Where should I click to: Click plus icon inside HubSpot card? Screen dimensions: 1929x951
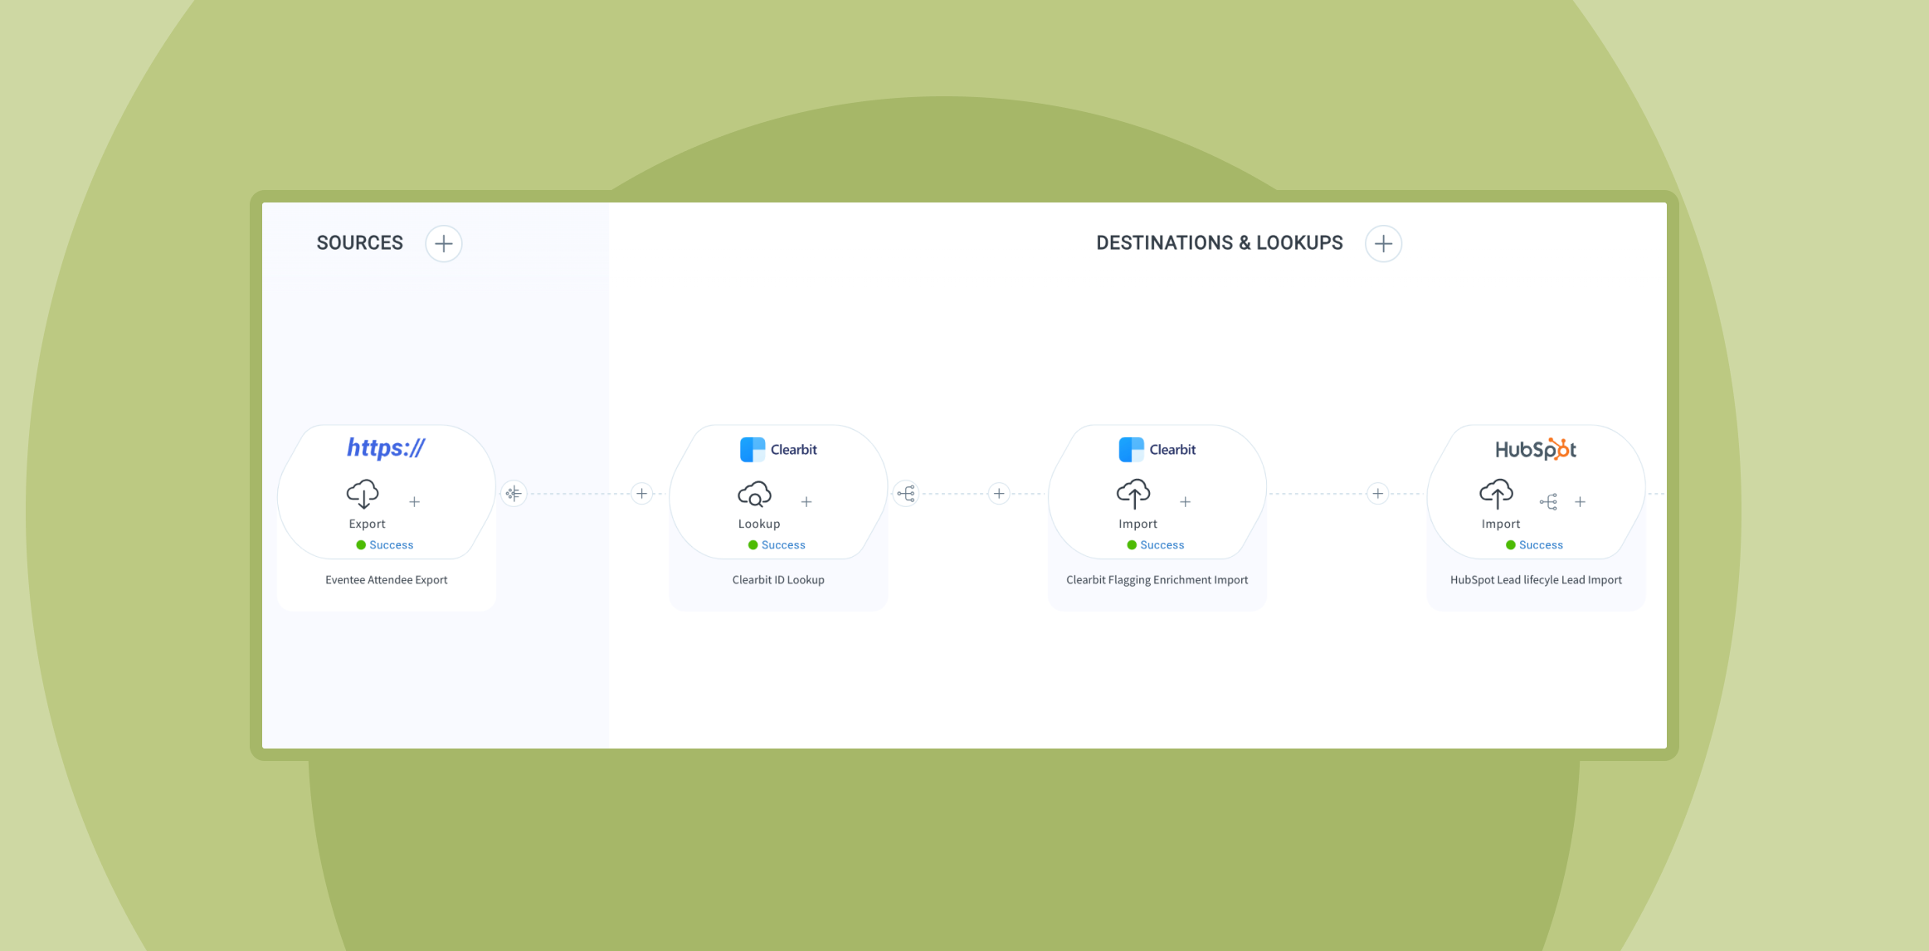[x=1581, y=502]
